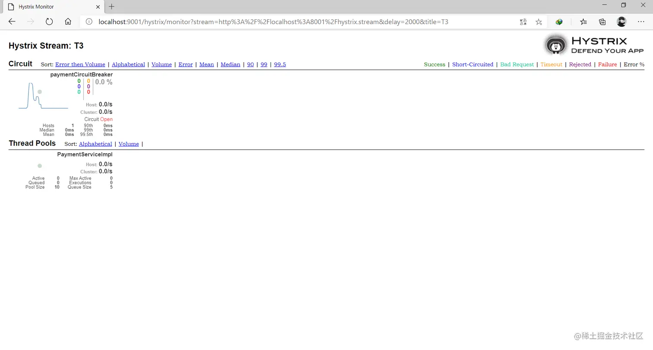Click the Short-Circuited legend label
Screen dimensions: 653x350
point(472,64)
